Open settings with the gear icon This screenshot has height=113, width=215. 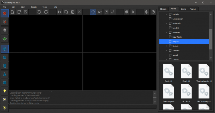pyautogui.click(x=146, y=12)
